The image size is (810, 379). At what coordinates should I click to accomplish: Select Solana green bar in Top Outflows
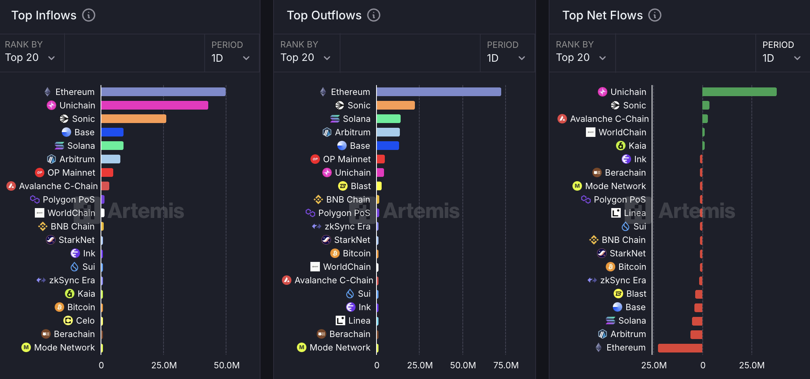389,119
